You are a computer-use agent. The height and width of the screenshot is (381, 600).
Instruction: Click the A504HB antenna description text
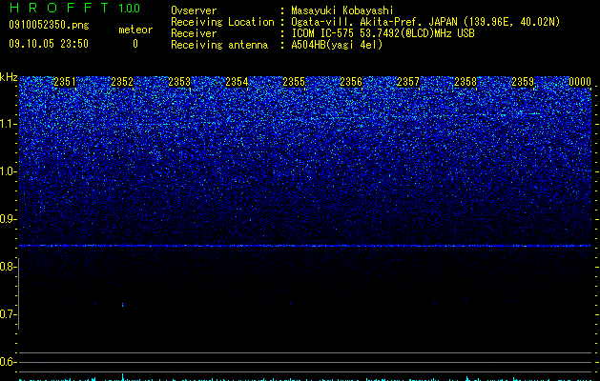tap(337, 45)
